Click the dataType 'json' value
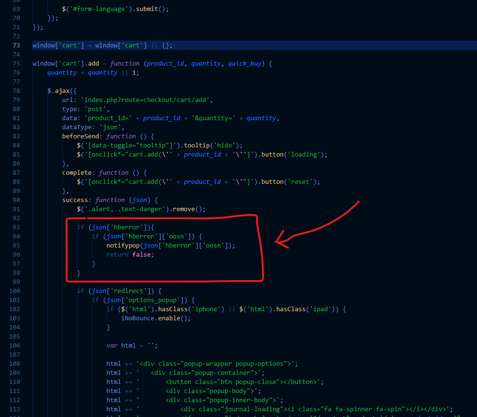The image size is (477, 417). point(110,127)
